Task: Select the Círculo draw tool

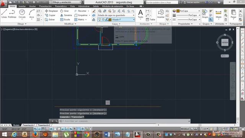Action: pos(22,14)
